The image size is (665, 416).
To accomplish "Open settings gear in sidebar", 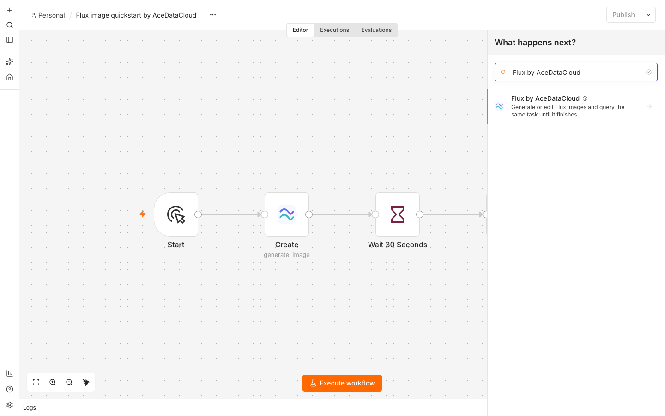I will [x=10, y=405].
